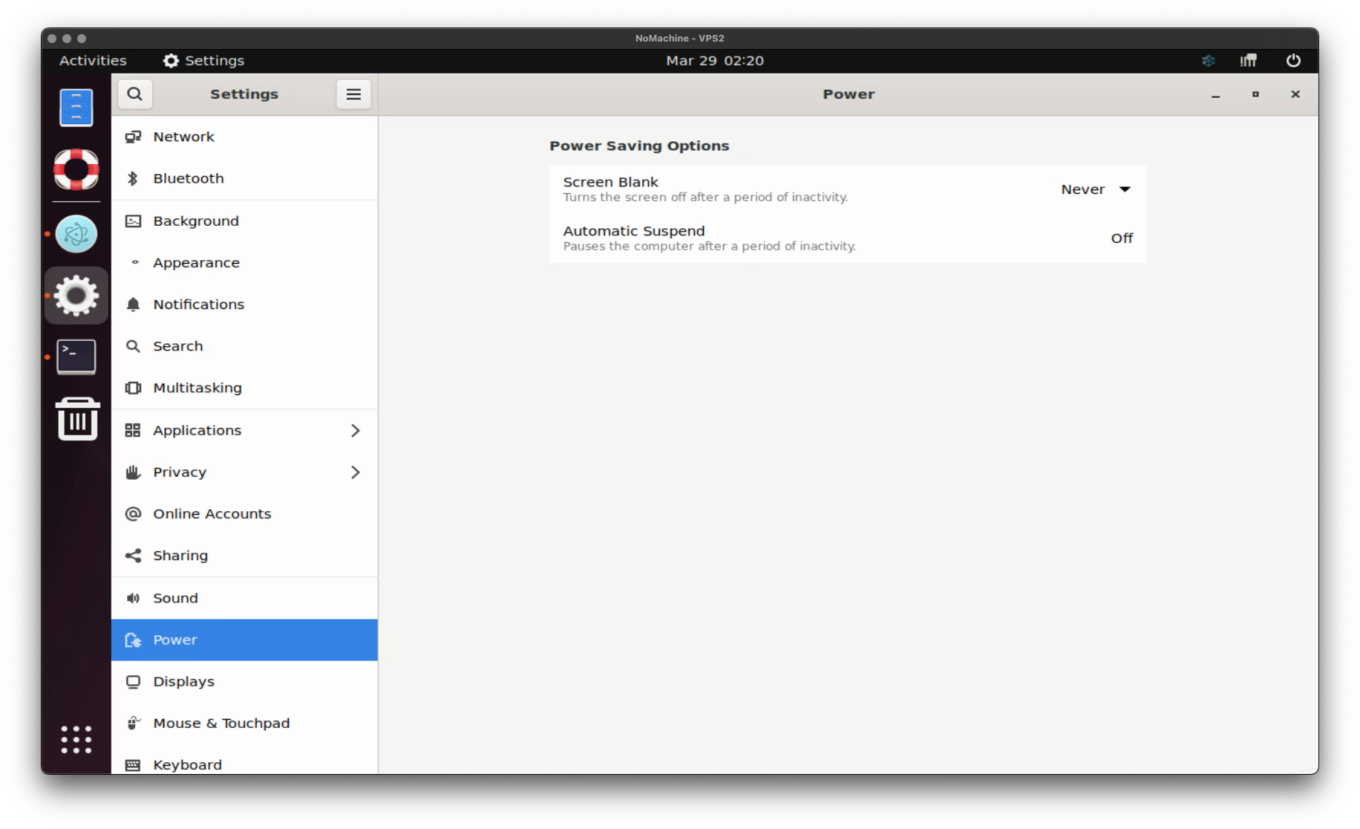1360x829 pixels.
Task: Go to Displays settings label
Action: click(x=184, y=682)
